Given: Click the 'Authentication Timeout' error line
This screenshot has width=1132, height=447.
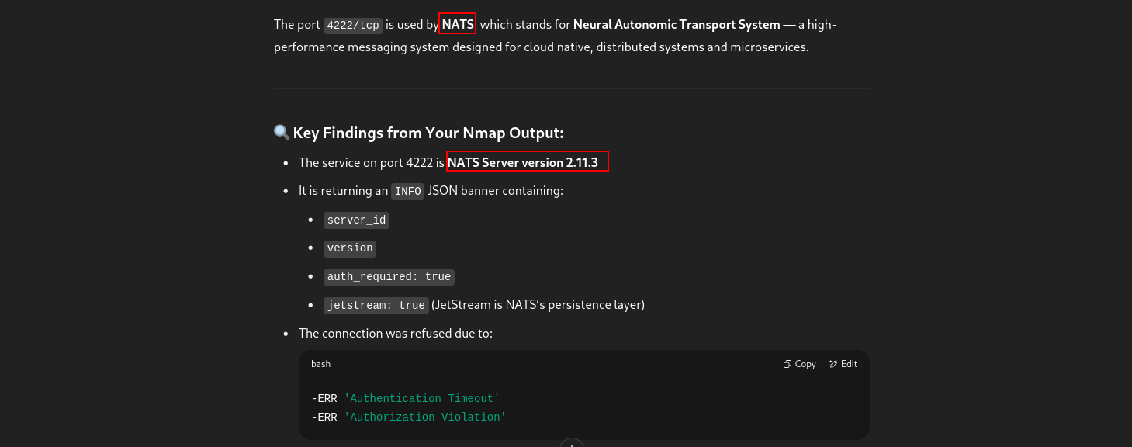Looking at the screenshot, I should (406, 399).
